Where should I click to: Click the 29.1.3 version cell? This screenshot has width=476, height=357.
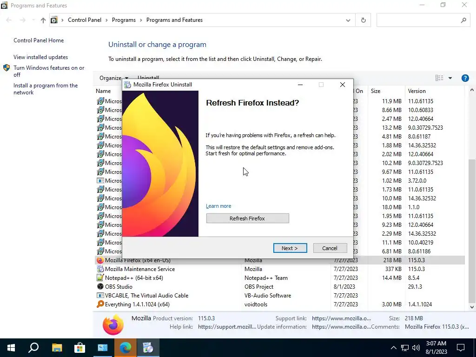tap(415, 286)
